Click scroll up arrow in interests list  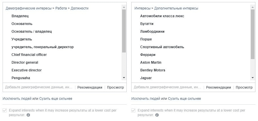[x=253, y=7]
